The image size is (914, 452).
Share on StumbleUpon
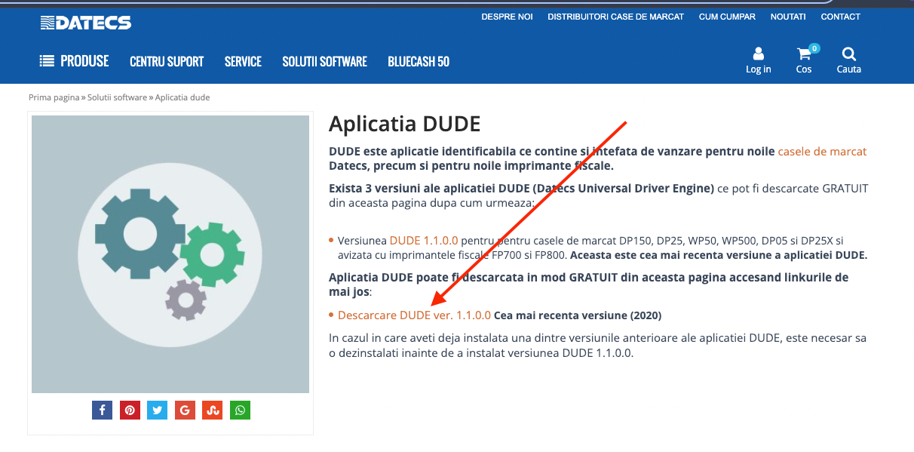pyautogui.click(x=213, y=410)
